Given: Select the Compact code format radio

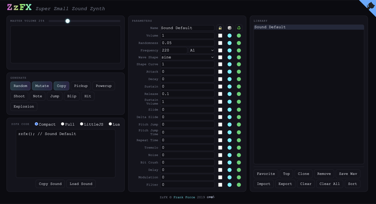Looking at the screenshot, I should (36, 124).
